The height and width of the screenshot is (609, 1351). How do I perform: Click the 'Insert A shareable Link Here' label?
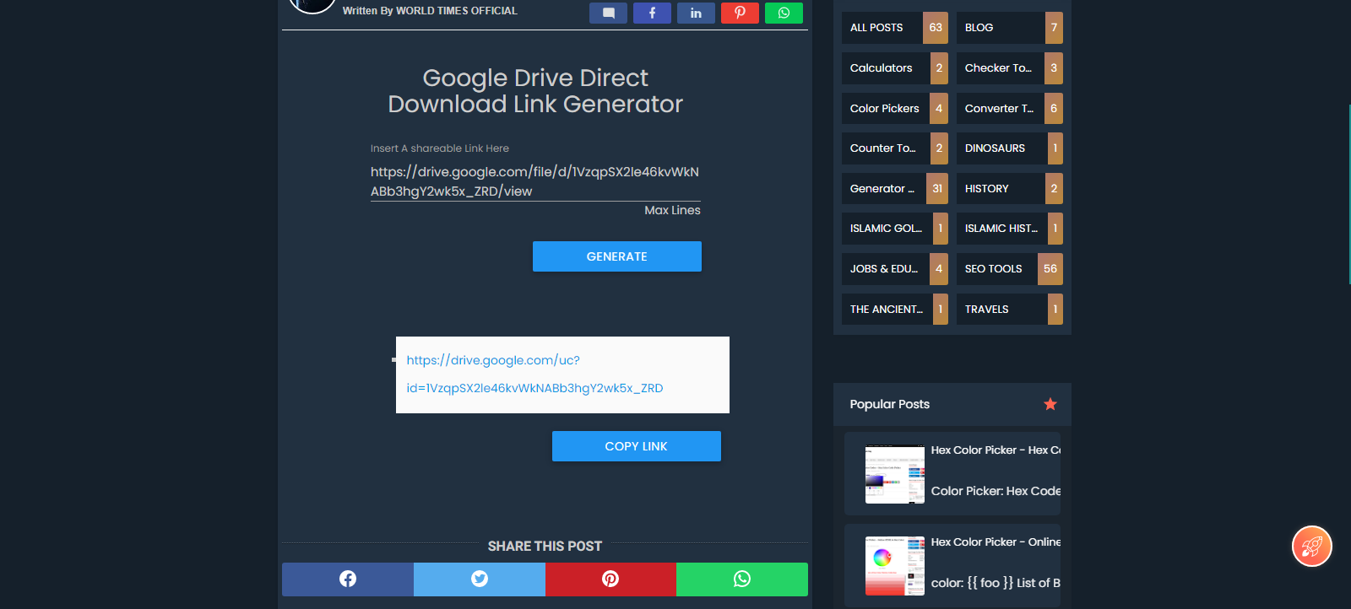click(440, 148)
